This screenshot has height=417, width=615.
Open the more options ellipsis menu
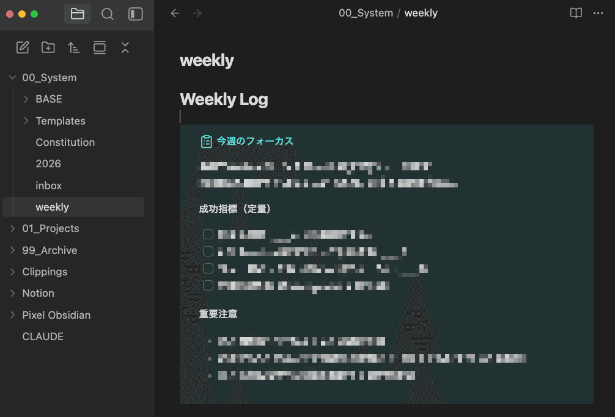pos(598,13)
